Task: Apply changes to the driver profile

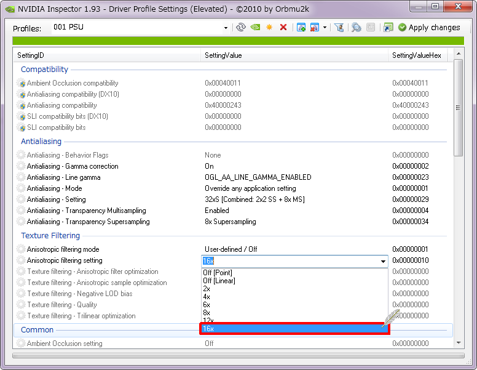Action: click(429, 28)
